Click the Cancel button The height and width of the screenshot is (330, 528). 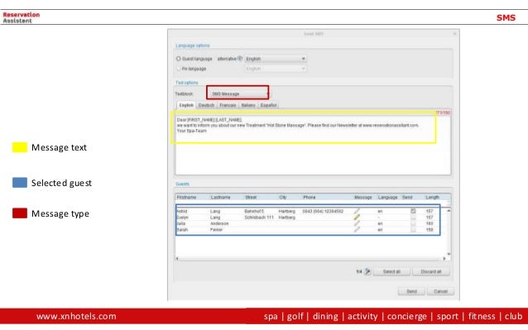pos(440,291)
